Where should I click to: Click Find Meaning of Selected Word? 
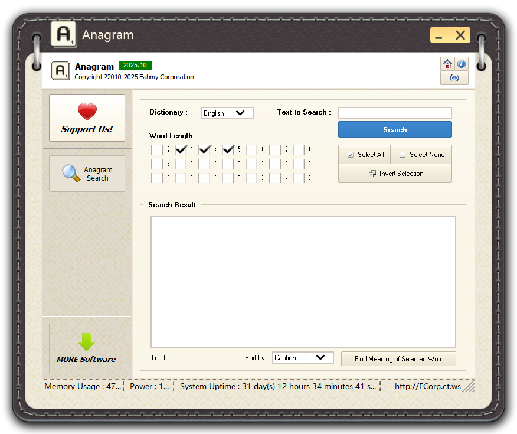click(398, 358)
